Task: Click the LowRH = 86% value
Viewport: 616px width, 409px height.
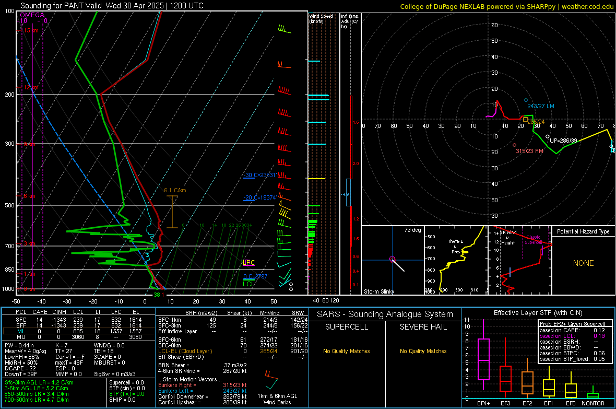Action: point(21,357)
